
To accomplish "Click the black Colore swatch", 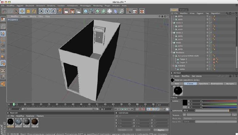I will [185, 103].
